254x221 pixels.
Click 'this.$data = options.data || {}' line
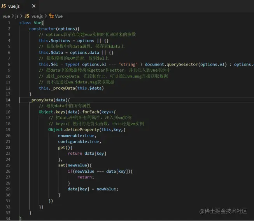tap(76, 53)
